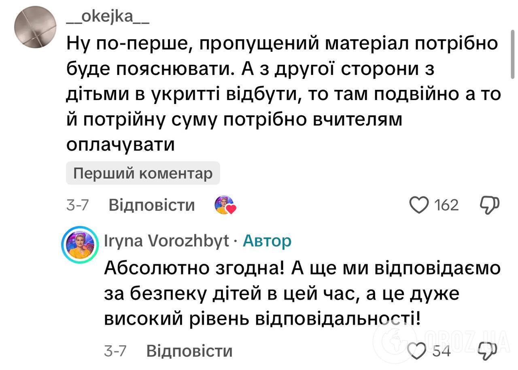Tap the 162 like count number
Screen dimensions: 518x370
coord(446,205)
